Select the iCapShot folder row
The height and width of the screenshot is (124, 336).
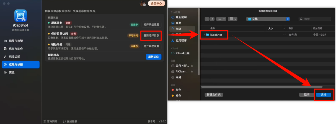[268, 35]
